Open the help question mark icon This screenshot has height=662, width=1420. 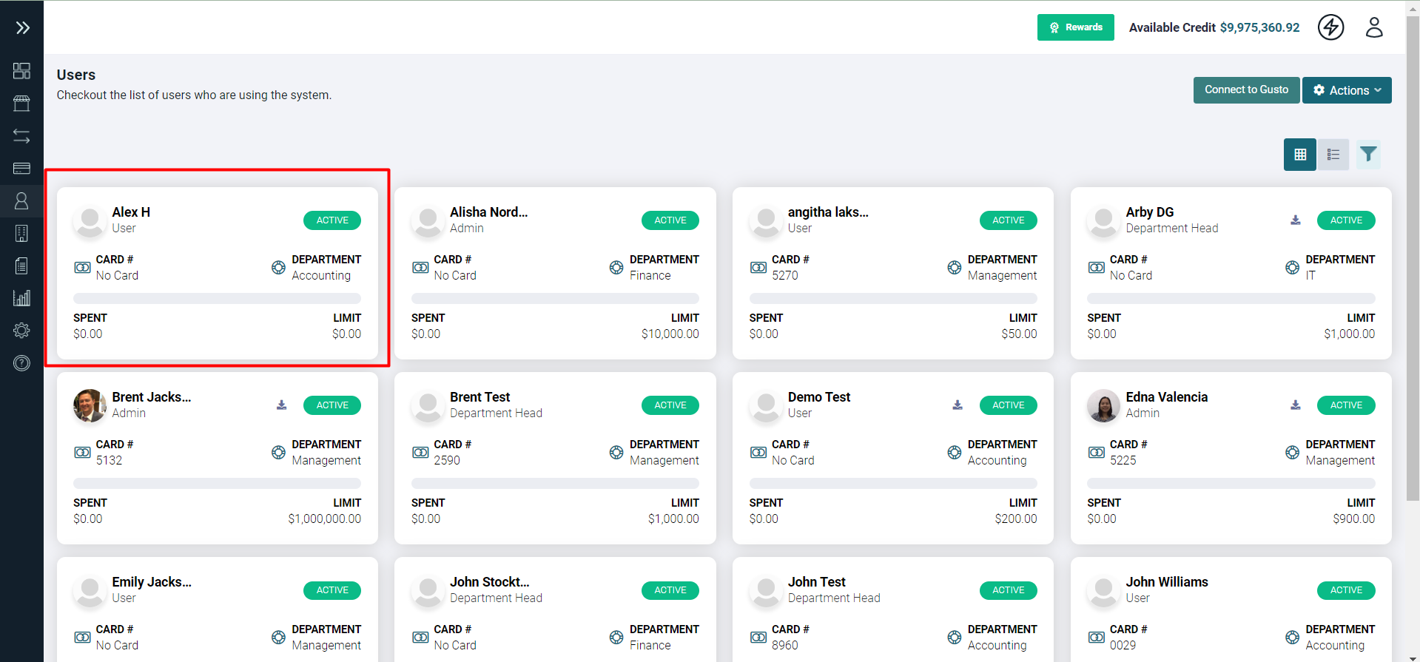pos(21,363)
